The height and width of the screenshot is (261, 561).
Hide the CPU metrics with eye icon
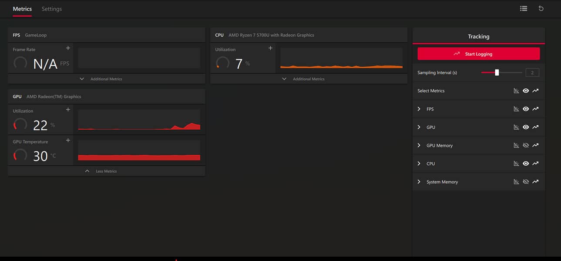click(526, 164)
